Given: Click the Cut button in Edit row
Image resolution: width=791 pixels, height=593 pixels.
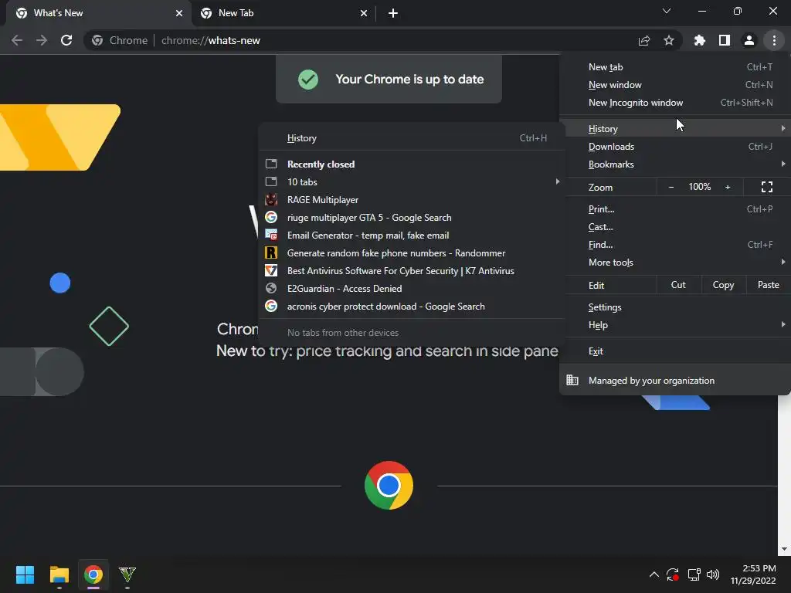Looking at the screenshot, I should (678, 285).
